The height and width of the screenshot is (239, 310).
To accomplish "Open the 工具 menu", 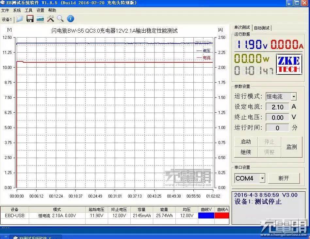I will pyautogui.click(x=28, y=10).
